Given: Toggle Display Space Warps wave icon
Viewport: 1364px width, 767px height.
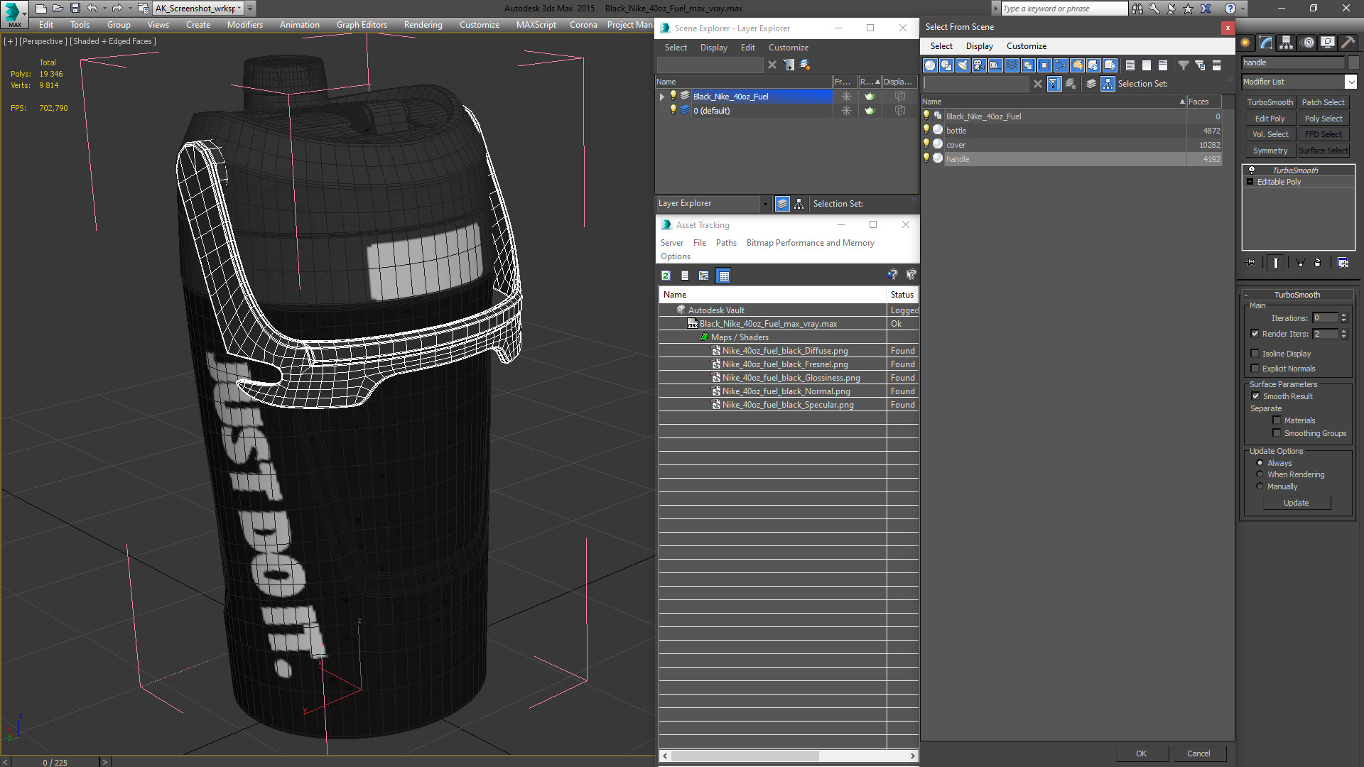Looking at the screenshot, I should point(1012,65).
